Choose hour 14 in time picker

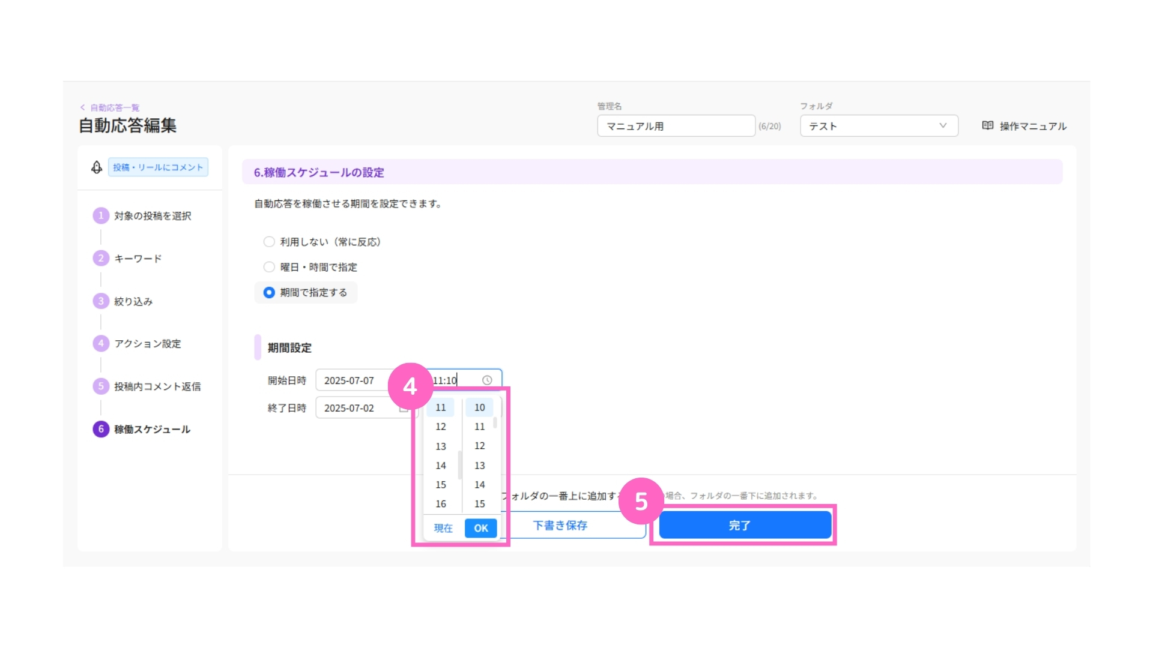pos(441,466)
